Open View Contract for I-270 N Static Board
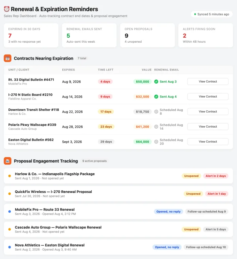This screenshot has height=259, width=237. click(x=208, y=96)
